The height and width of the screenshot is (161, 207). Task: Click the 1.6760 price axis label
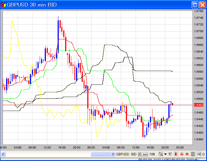(199, 11)
